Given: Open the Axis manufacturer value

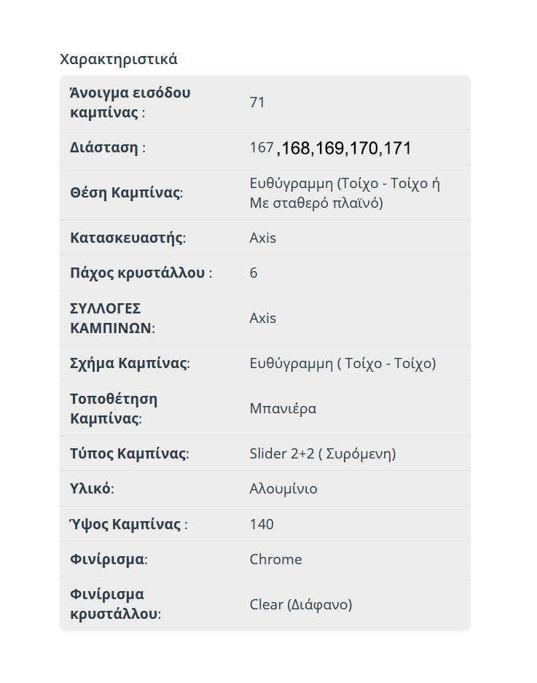Looking at the screenshot, I should click(263, 238).
